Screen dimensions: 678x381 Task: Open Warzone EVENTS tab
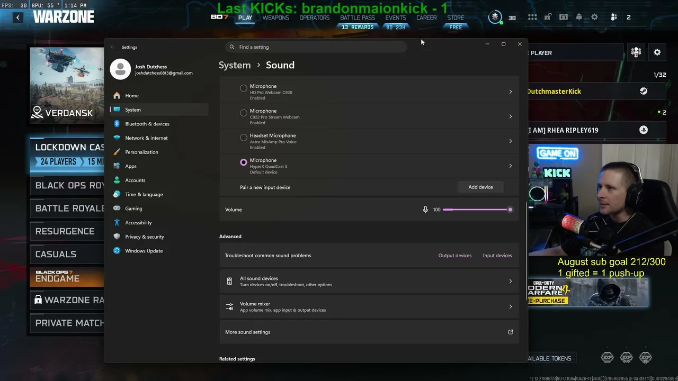[x=396, y=17]
